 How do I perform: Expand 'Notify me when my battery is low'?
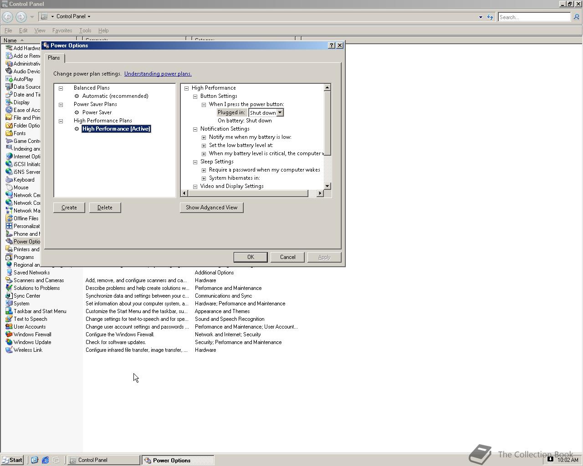click(204, 137)
